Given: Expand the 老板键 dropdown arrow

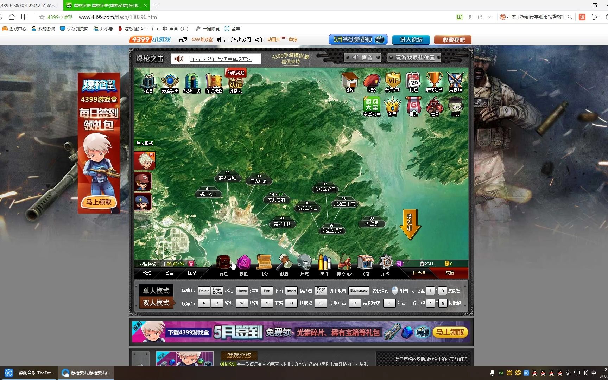Looking at the screenshot, I should pyautogui.click(x=157, y=29).
